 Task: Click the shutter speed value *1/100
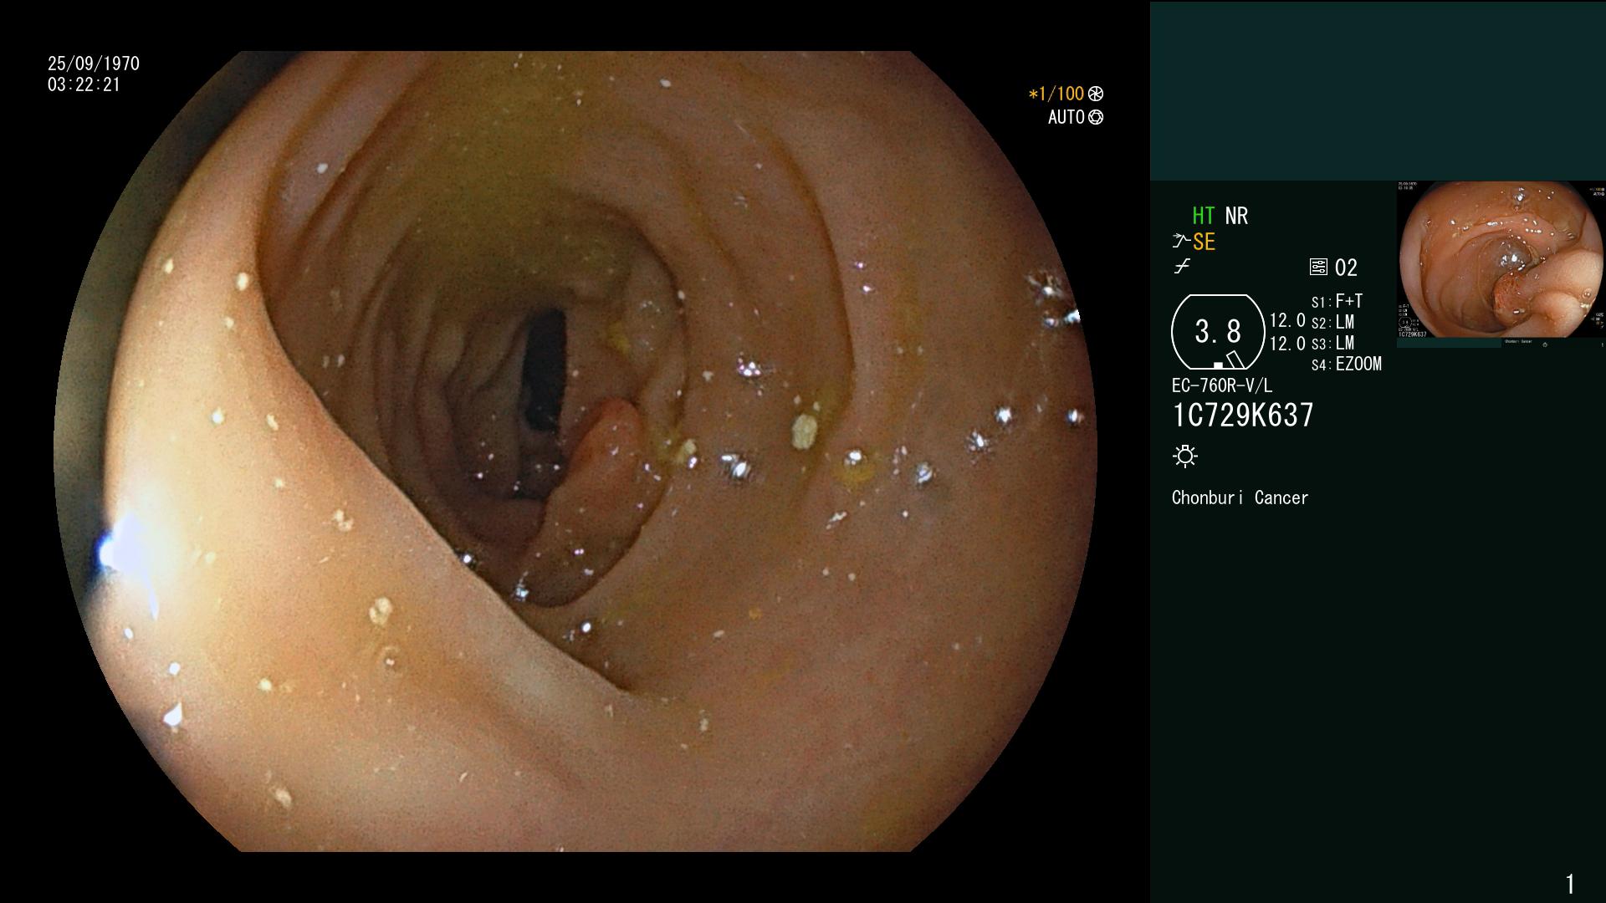pyautogui.click(x=1056, y=94)
